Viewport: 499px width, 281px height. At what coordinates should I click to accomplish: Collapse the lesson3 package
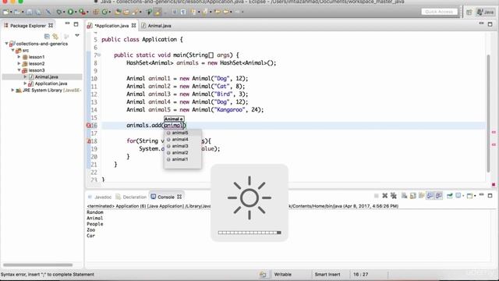[19, 70]
